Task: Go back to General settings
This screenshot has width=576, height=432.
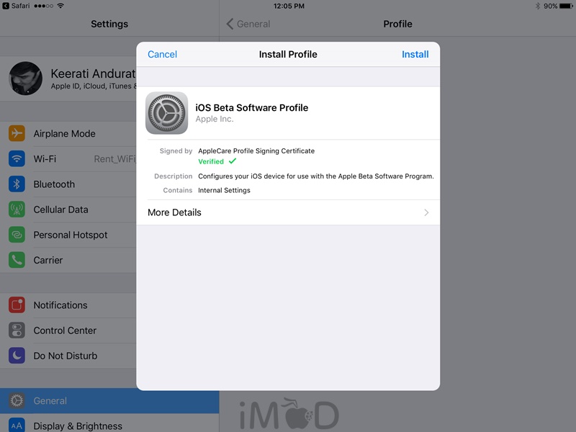Action: [248, 24]
